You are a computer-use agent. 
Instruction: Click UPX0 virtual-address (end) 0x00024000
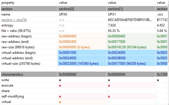coord(68,58)
